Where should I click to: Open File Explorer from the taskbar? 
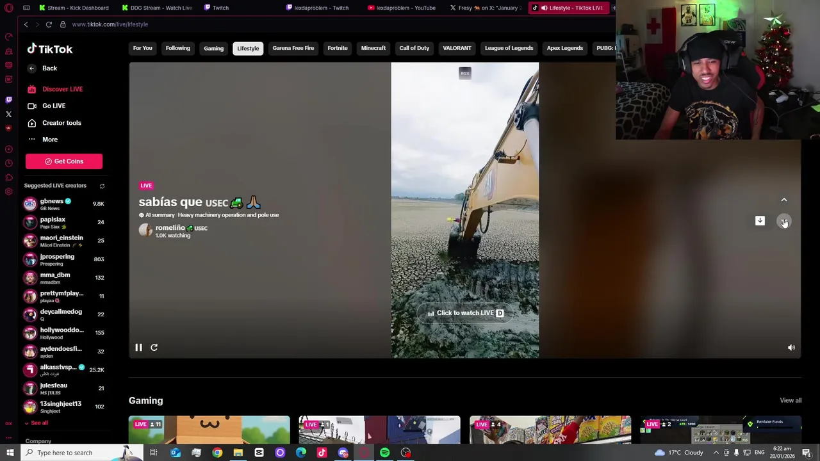point(238,453)
